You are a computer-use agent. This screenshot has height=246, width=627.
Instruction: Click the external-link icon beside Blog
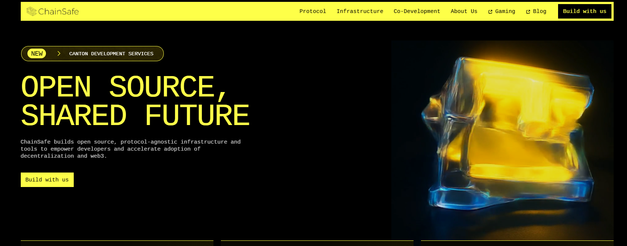528,12
